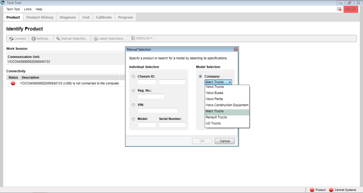363x193 pixels.
Task: Minimize the Tech Tool window
Action: [341, 3]
